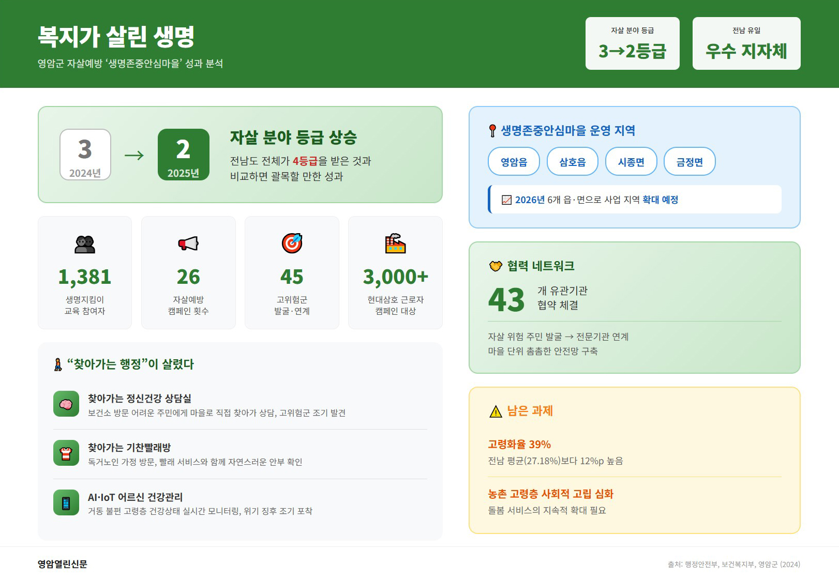Click the phone icon for AI·IoT 어르신 건강관리
839x580 pixels.
coord(66,503)
